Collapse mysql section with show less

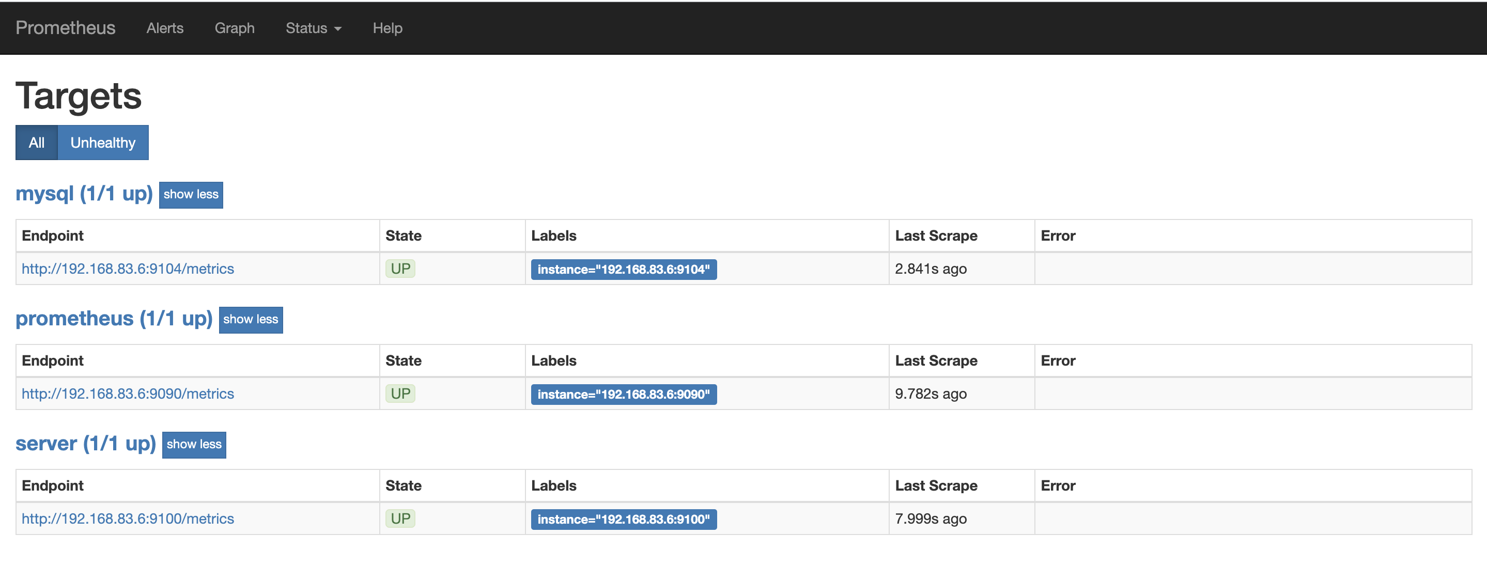(191, 195)
